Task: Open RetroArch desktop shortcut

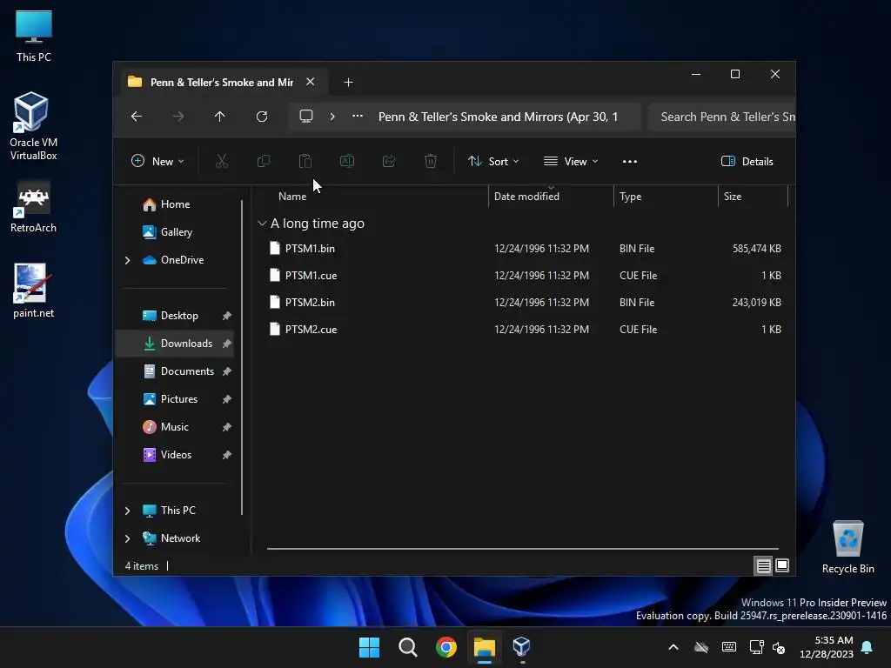Action: click(x=33, y=207)
